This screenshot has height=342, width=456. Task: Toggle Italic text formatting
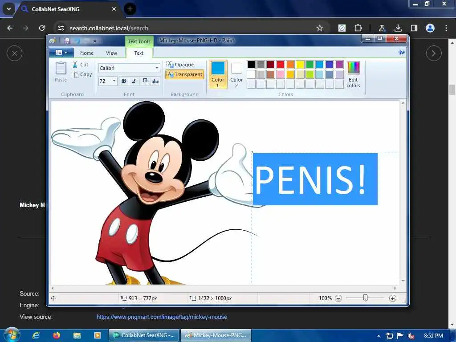tap(134, 81)
